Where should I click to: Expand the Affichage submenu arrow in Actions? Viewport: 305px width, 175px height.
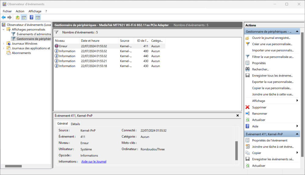297,101
